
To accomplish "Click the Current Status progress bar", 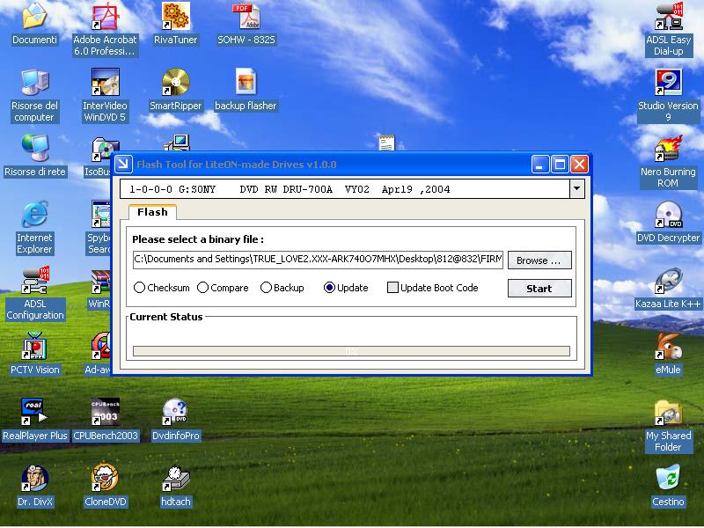I will pyautogui.click(x=351, y=351).
